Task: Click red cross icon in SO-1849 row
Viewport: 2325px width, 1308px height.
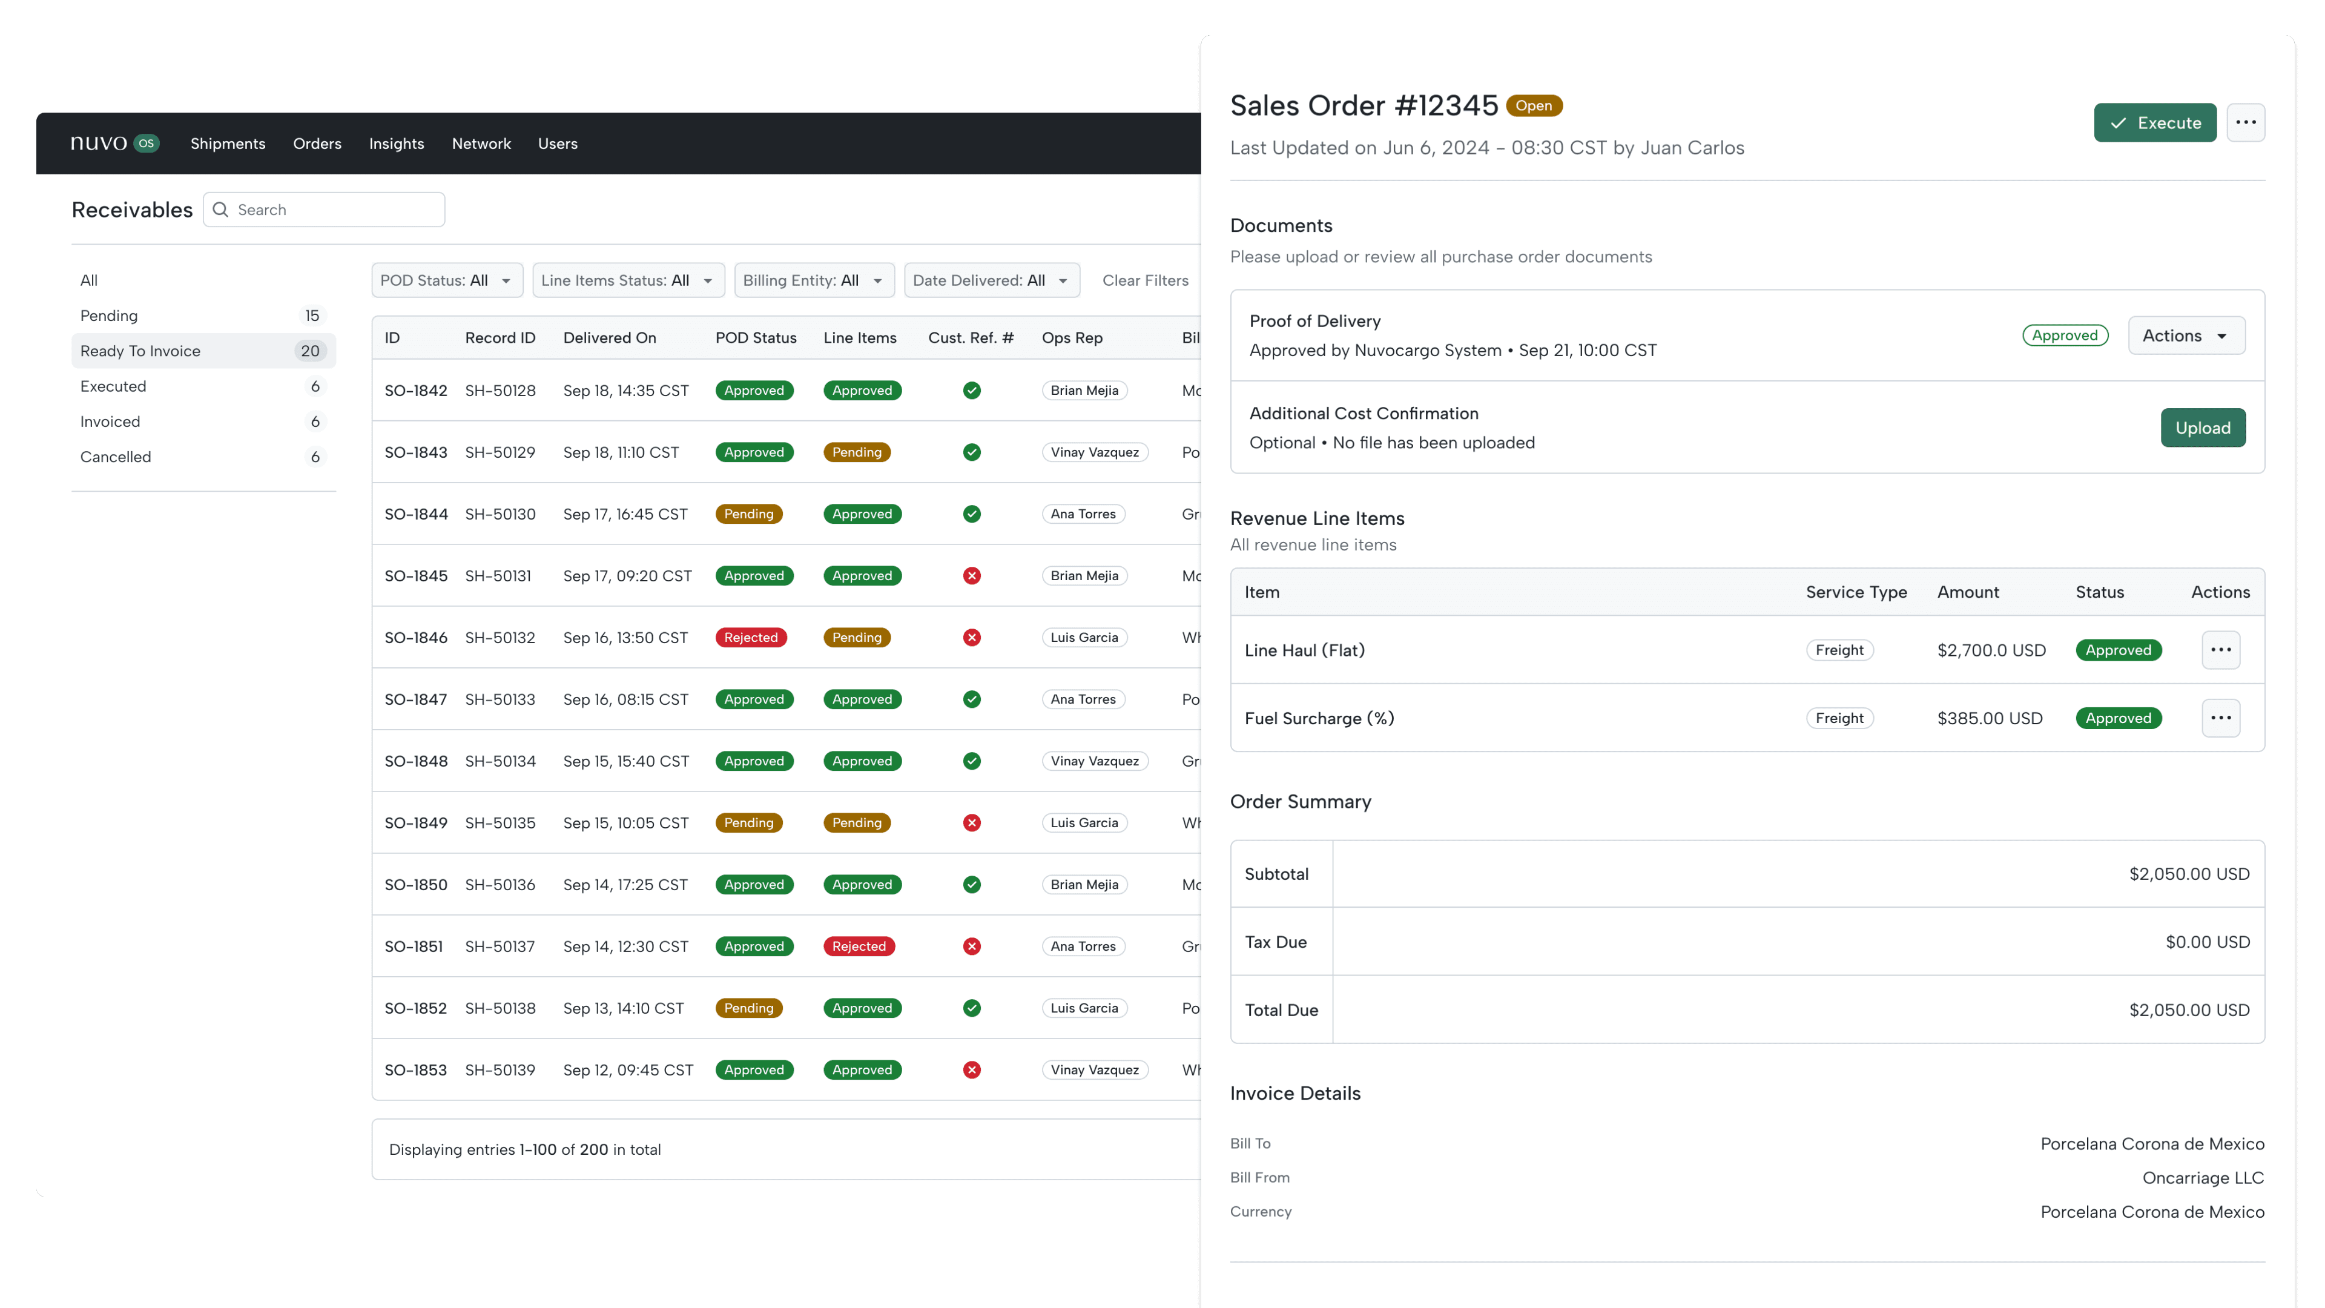Action: pyautogui.click(x=971, y=822)
